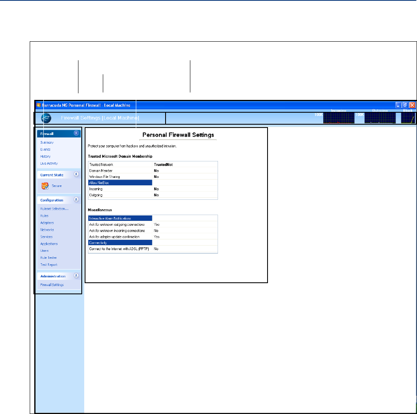Viewport: 417px width, 414px height.
Task: Select Connect to Internet with ADSL row
Action: (x=153, y=249)
